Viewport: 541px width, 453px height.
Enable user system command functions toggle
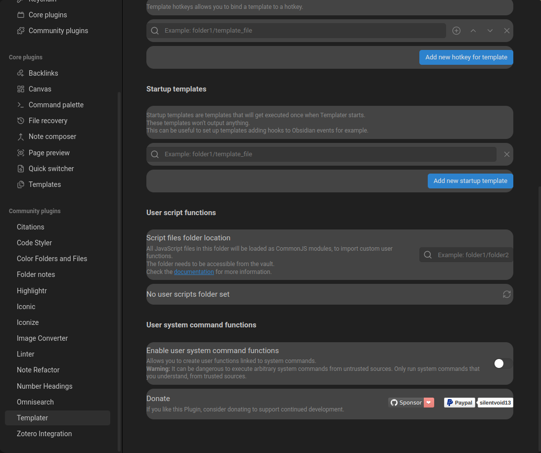pos(503,363)
